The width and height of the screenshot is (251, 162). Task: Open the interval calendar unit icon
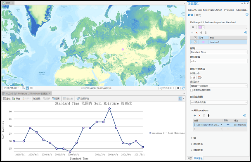coord(200,78)
